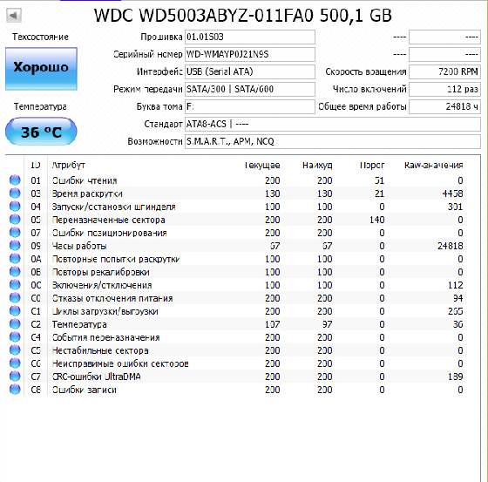Image resolution: width=488 pixels, height=482 pixels.
Task: Click status circle for C5 Нестабильные сектора
Action: click(x=15, y=350)
